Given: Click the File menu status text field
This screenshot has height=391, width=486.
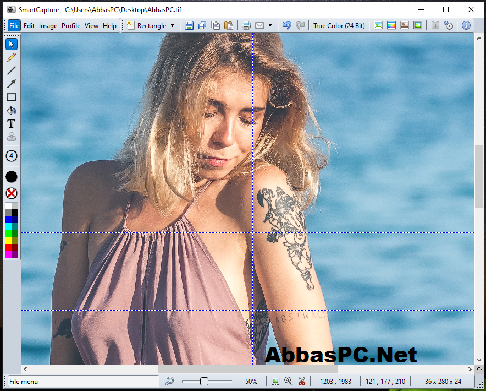Looking at the screenshot, I should 84,382.
